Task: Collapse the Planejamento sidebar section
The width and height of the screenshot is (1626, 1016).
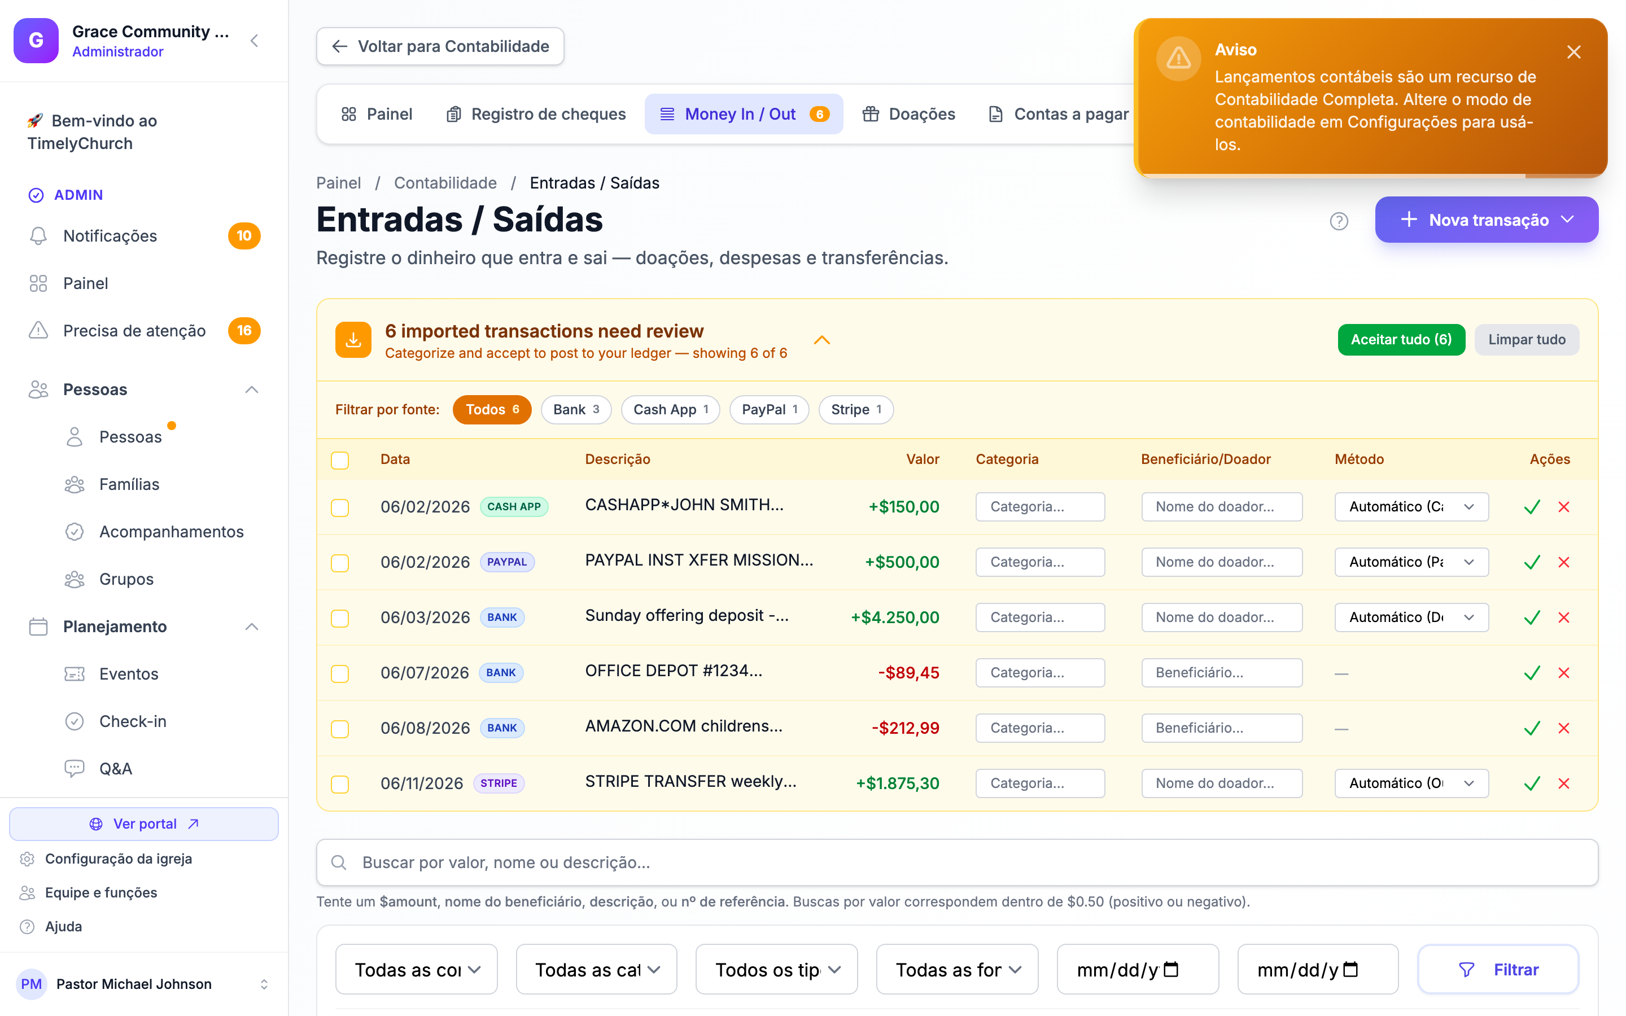Action: pyautogui.click(x=251, y=627)
